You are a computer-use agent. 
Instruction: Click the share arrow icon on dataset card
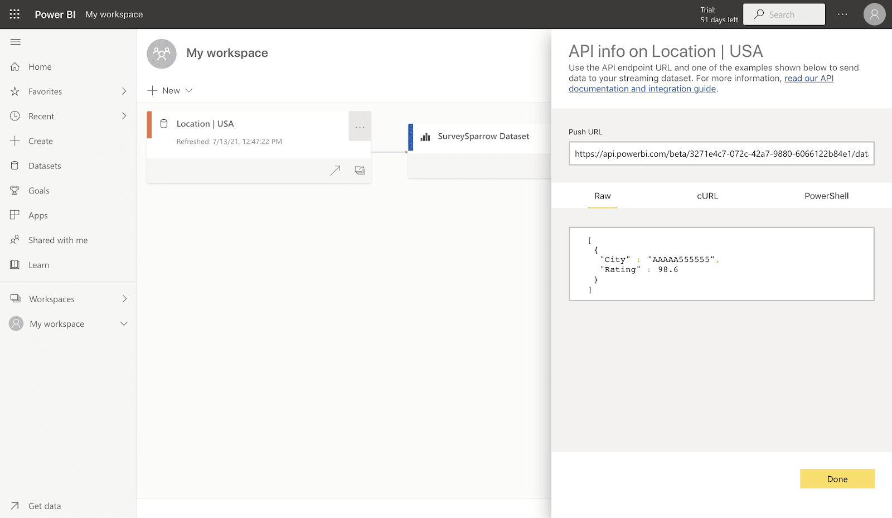335,171
